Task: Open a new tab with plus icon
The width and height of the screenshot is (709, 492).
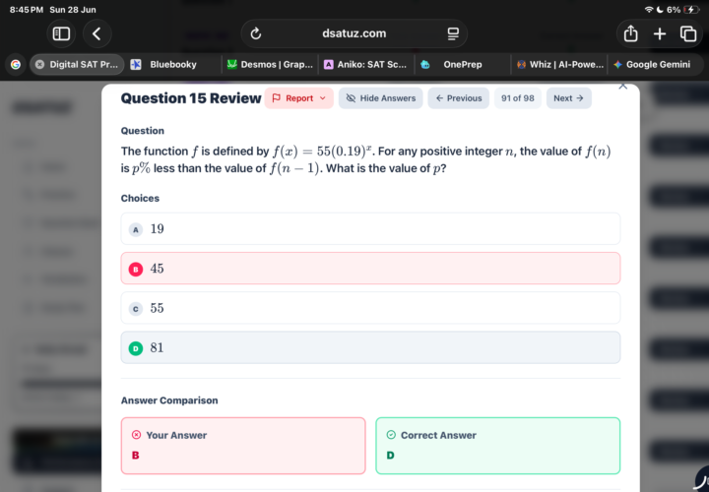Action: (659, 33)
